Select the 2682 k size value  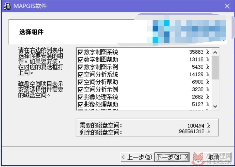pos(201,97)
